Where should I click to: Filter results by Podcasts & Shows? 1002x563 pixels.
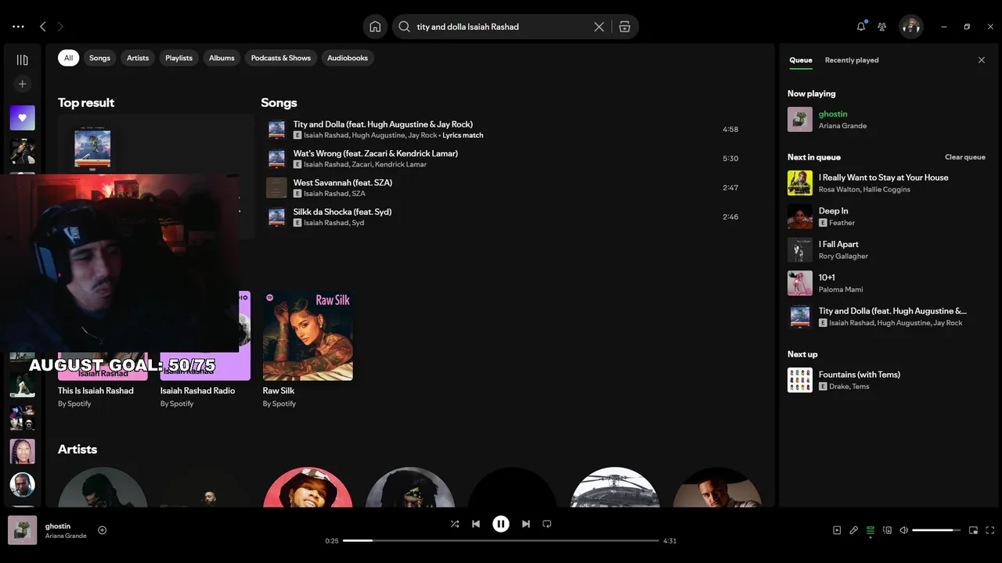click(x=281, y=58)
